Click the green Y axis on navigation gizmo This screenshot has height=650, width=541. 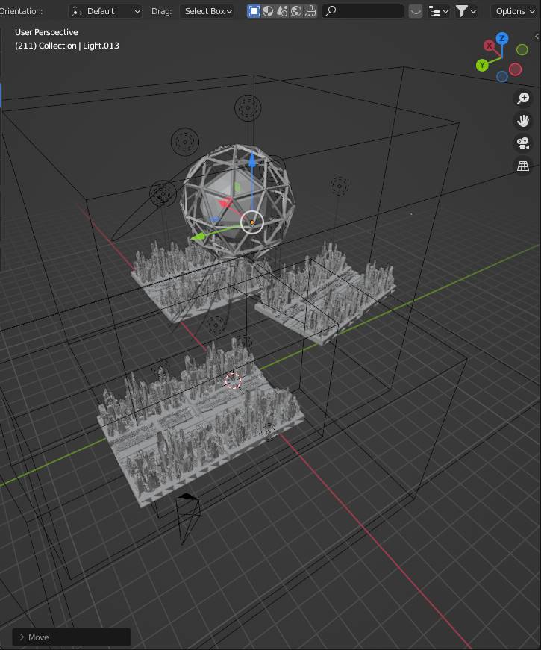(x=482, y=65)
